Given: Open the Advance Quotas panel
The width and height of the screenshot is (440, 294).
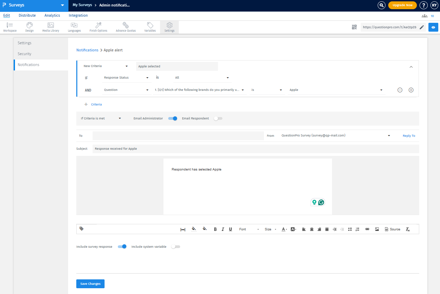Looking at the screenshot, I should point(125,27).
